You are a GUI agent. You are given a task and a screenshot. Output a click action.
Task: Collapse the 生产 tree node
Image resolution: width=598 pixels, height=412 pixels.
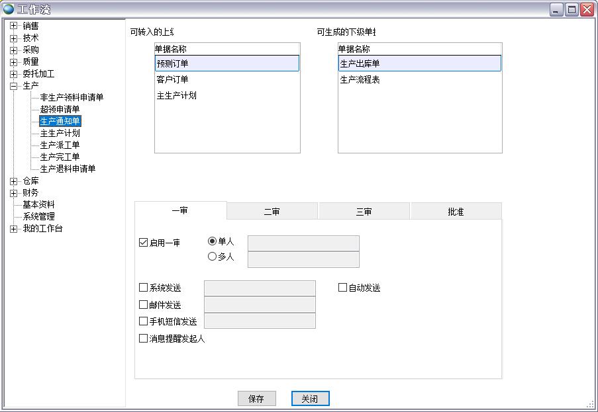tap(15, 86)
